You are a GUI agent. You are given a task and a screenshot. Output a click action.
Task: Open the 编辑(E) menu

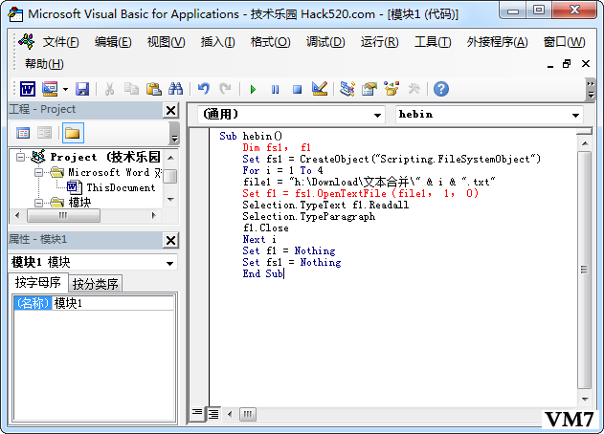[113, 42]
